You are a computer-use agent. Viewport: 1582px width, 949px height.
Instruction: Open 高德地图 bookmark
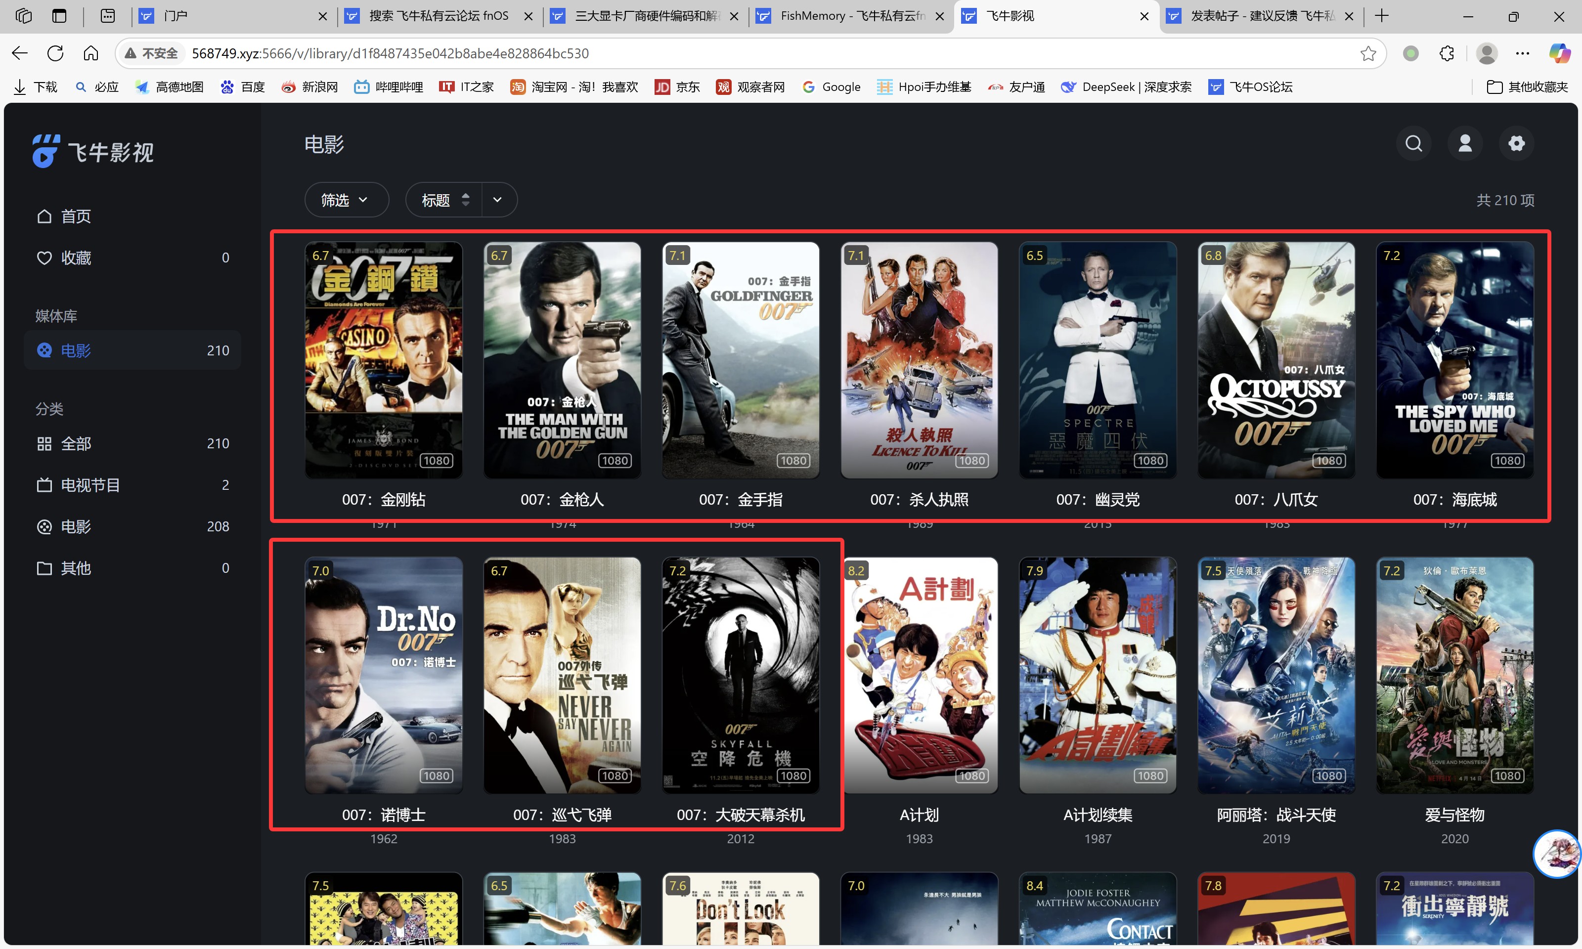170,87
